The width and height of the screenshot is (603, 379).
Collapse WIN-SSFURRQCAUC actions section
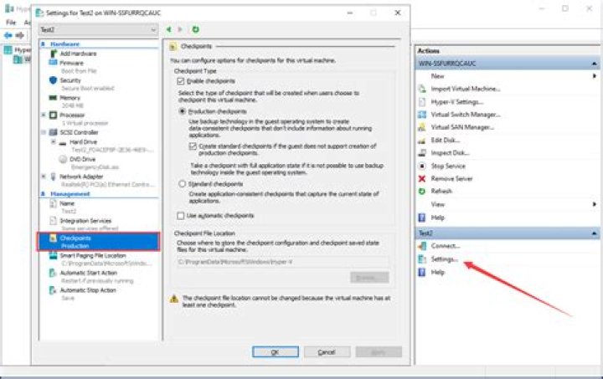594,64
